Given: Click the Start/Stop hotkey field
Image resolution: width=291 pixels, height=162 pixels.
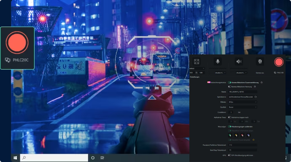Looking at the screenshot, I should coord(242,150).
